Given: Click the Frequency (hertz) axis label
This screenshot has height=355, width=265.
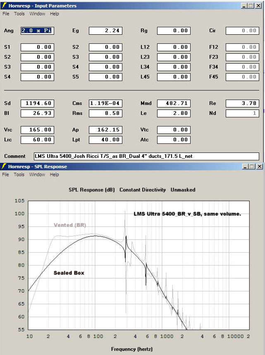Looking at the screenshot, I should point(131,349).
